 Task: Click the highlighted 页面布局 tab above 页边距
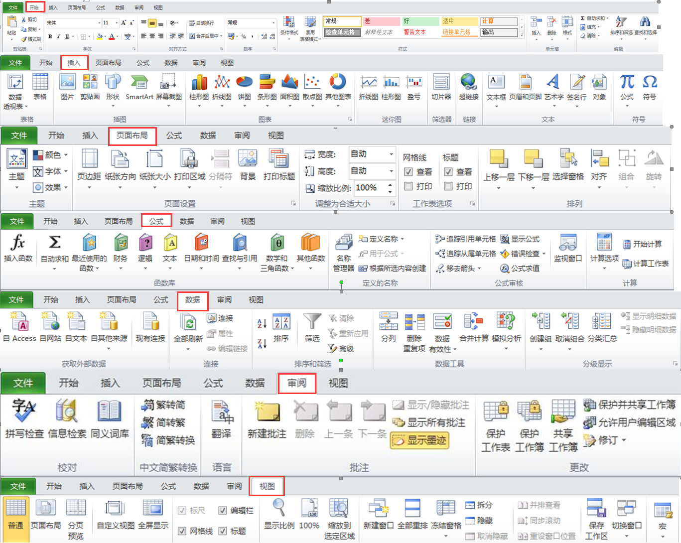[132, 136]
